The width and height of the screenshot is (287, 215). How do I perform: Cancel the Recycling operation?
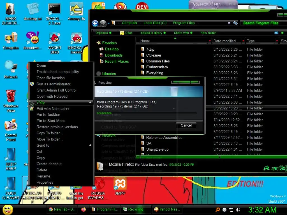pos(186,125)
